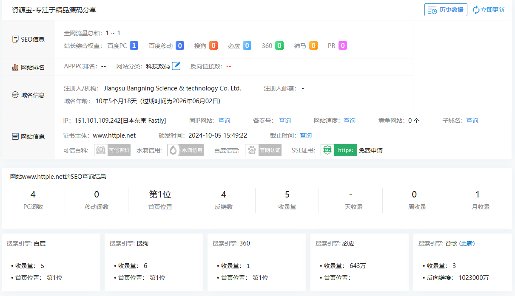Click the 可信百科 badge
This screenshot has height=296, width=515.
coord(112,150)
